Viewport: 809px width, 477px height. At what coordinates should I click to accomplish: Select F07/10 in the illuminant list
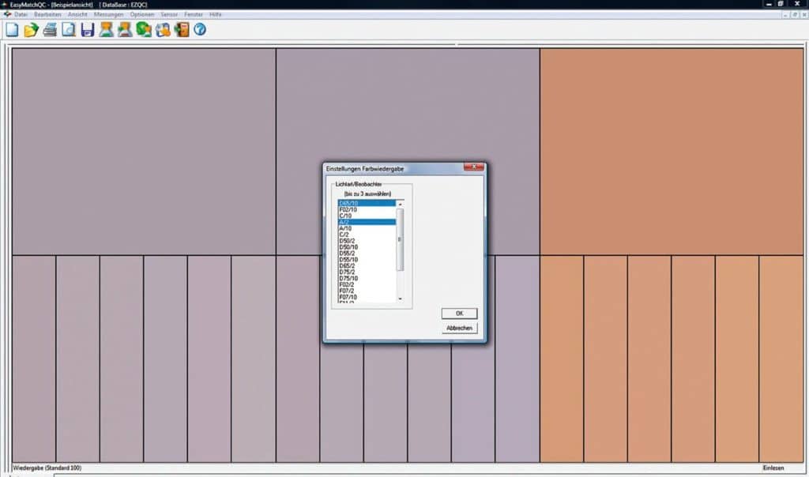367,297
